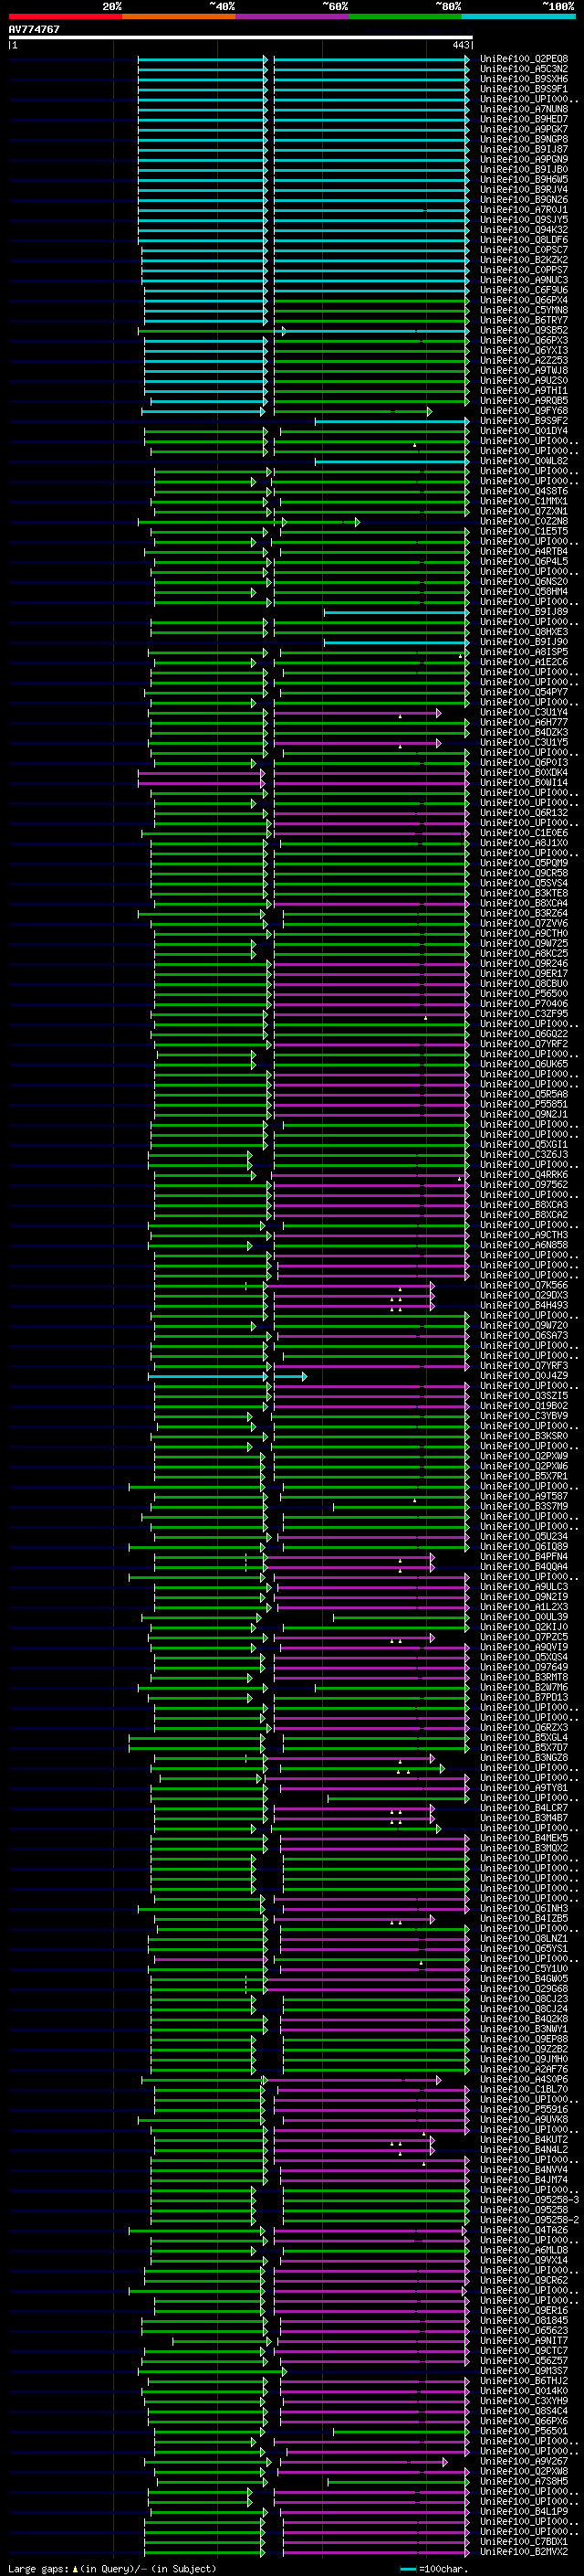This screenshot has width=584, height=2576.
Task: Select the red ~20% identity color segment
Action: 66,16
